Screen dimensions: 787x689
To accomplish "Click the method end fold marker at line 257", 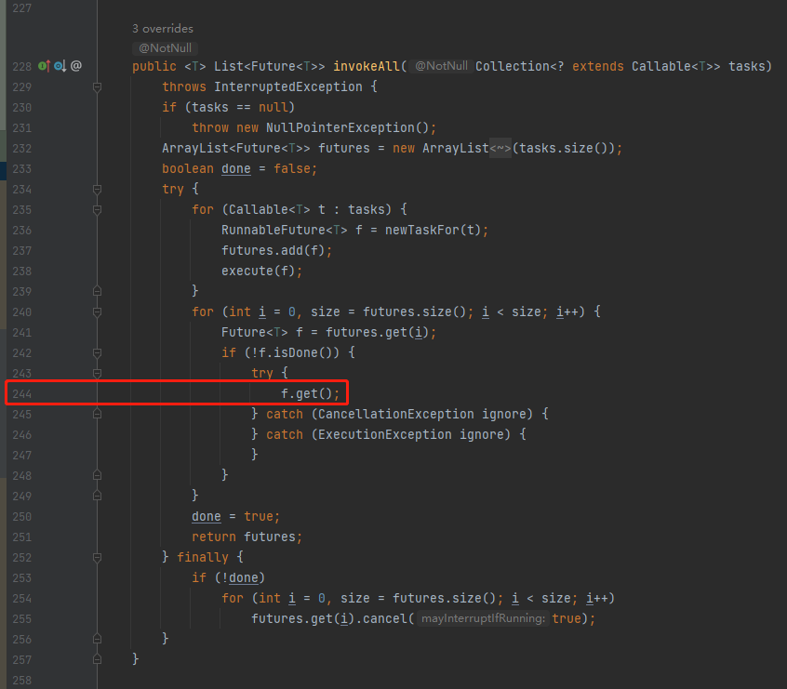I will (98, 659).
